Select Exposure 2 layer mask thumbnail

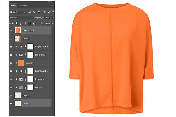tap(30, 55)
